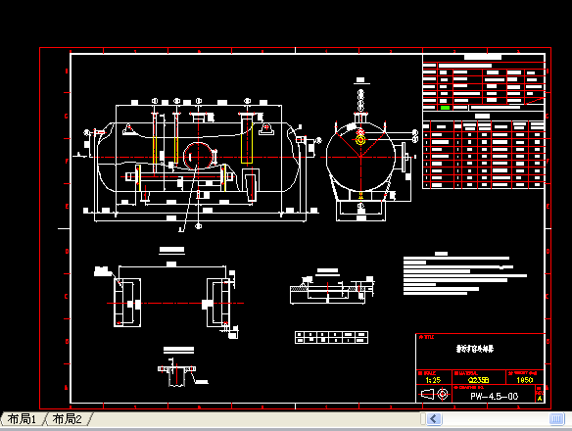Viewport: 572px width, 431px height.
Task: Select the scale value 1:25
Action: point(433,380)
